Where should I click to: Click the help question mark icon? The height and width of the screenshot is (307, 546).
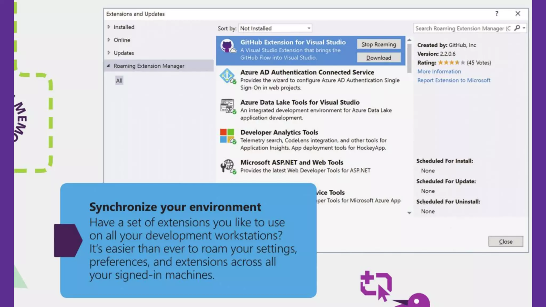[x=497, y=14]
